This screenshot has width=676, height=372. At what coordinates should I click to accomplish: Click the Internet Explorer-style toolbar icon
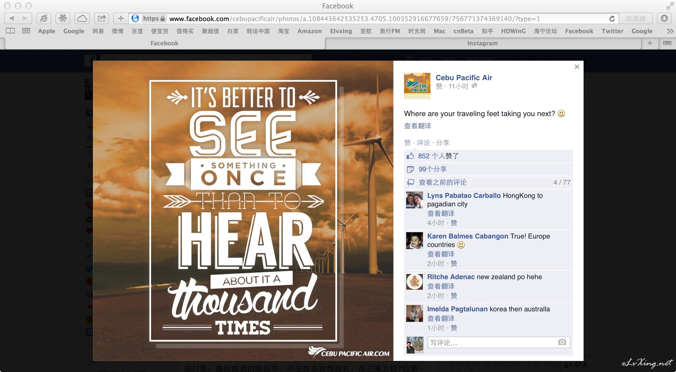click(44, 18)
